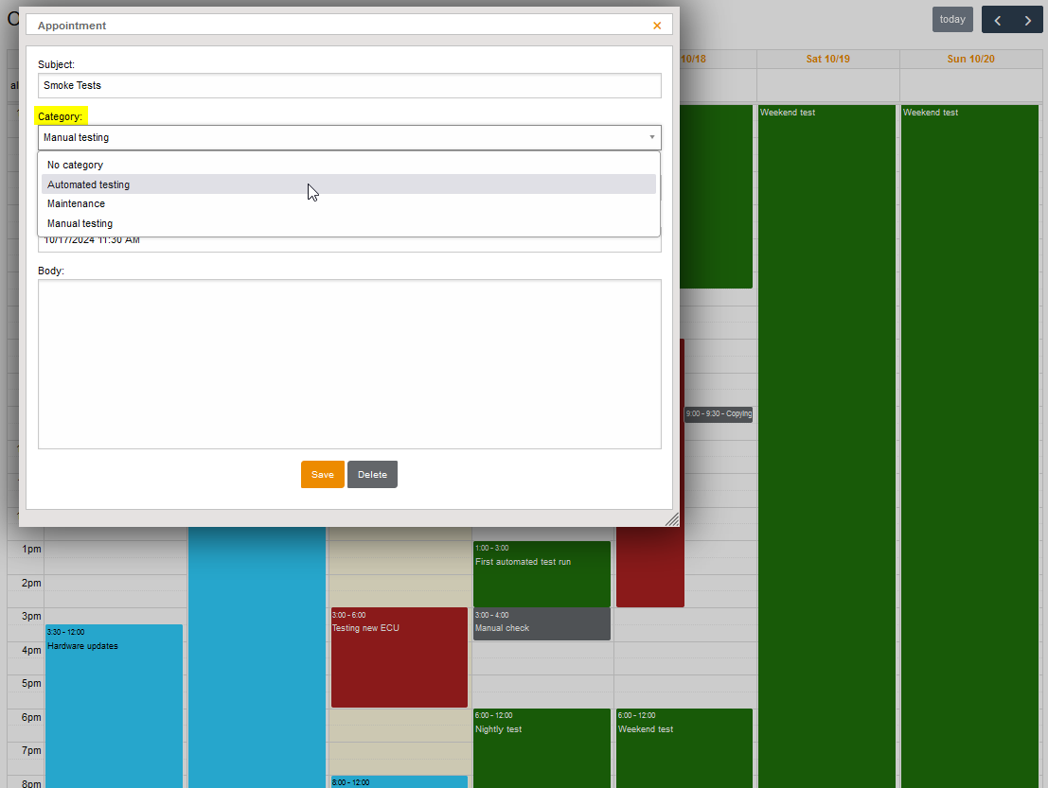Click the dialog resize grip icon

672,519
